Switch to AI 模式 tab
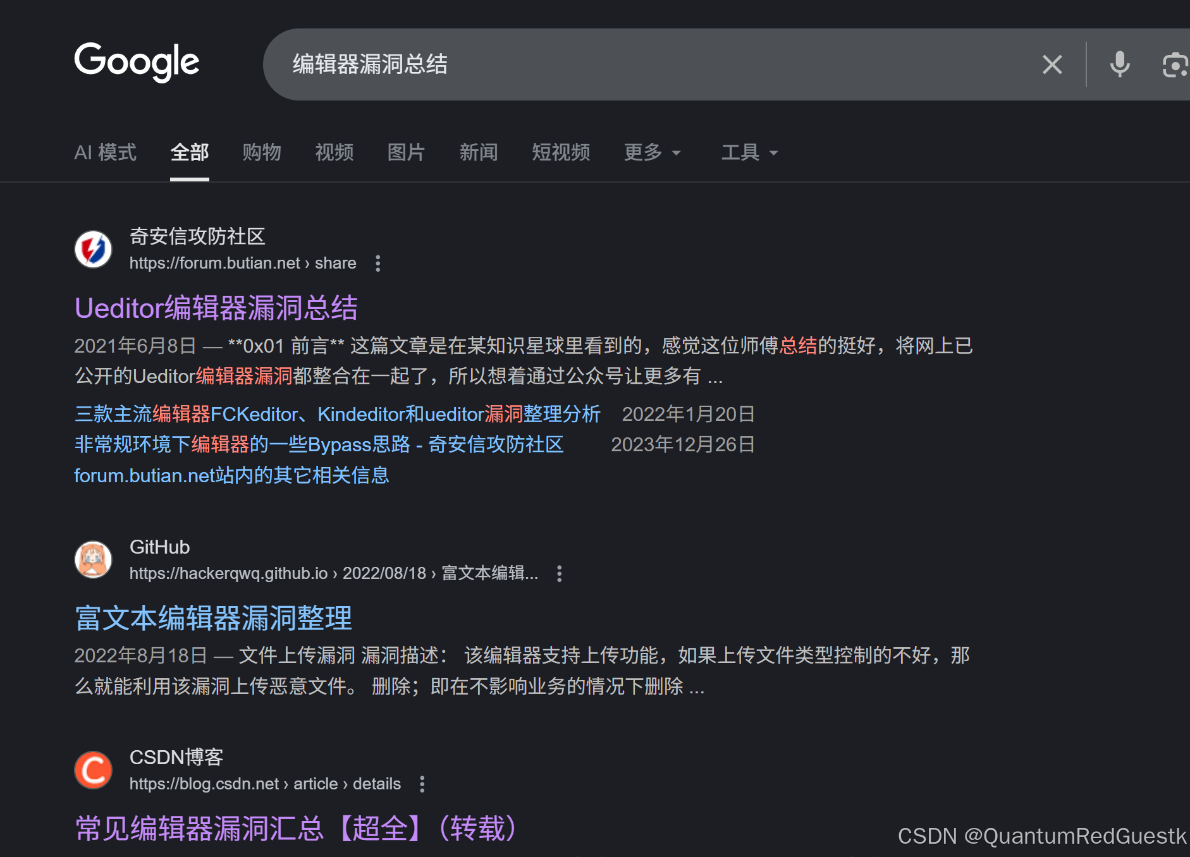This screenshot has width=1190, height=857. (x=105, y=152)
